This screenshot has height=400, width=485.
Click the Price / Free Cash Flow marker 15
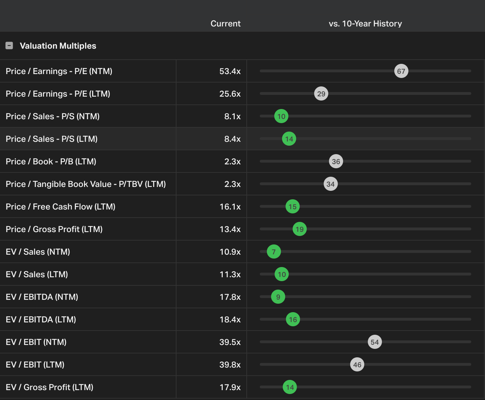(x=293, y=207)
